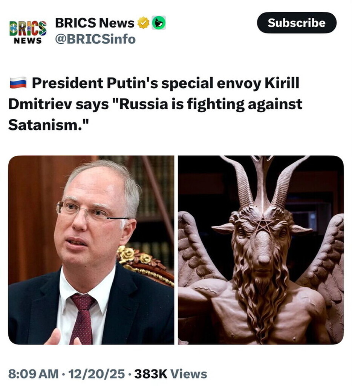Click the green affiliate badge icon

[x=159, y=23]
